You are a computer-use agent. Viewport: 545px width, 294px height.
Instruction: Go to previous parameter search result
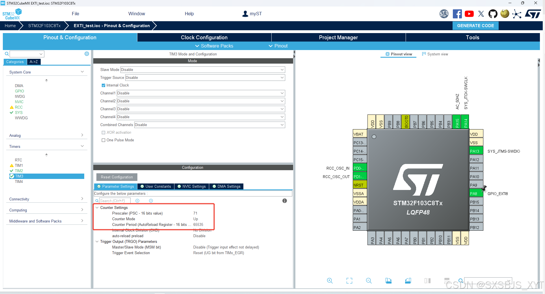click(x=137, y=201)
